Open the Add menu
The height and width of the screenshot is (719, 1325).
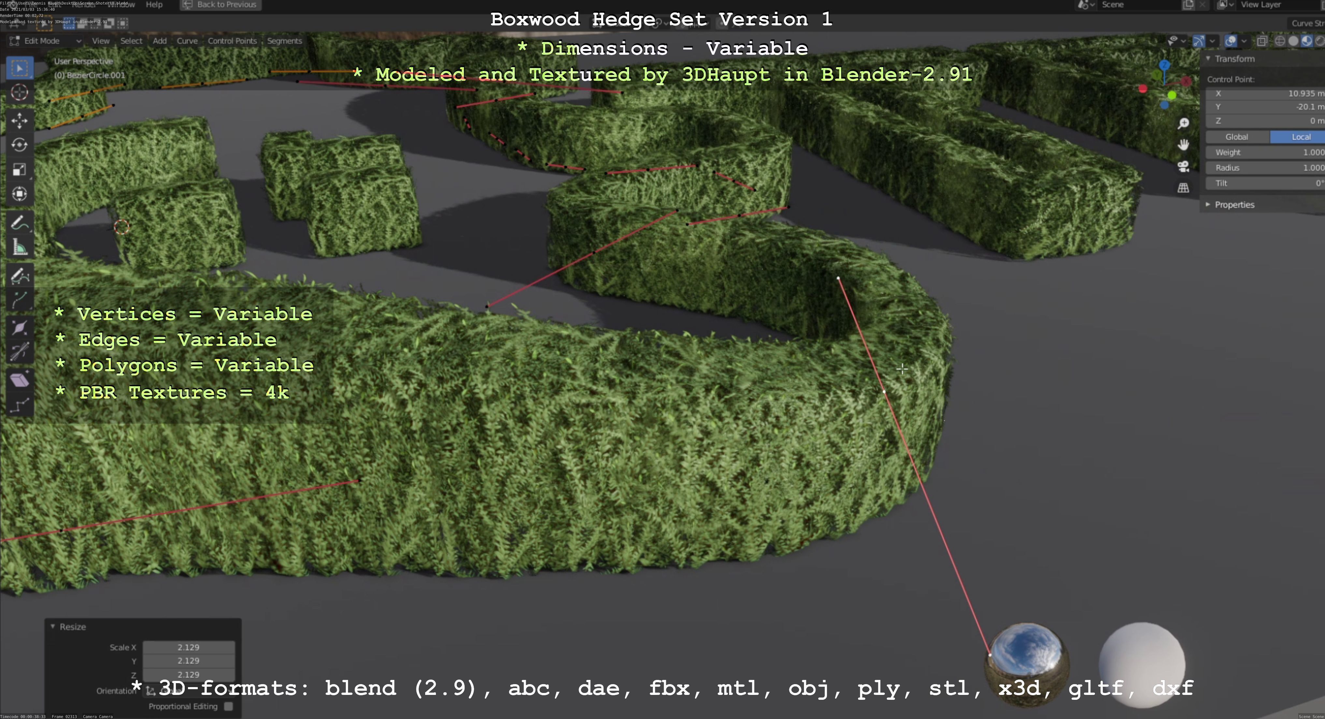click(x=159, y=41)
